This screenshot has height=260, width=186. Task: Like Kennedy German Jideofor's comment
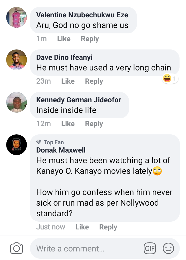pyautogui.click(x=68, y=124)
